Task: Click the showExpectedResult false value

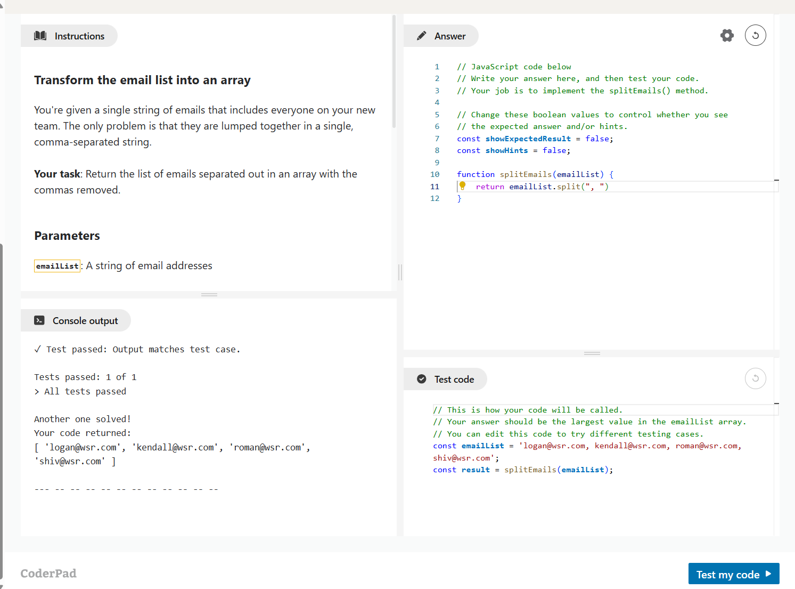Action: (x=597, y=139)
